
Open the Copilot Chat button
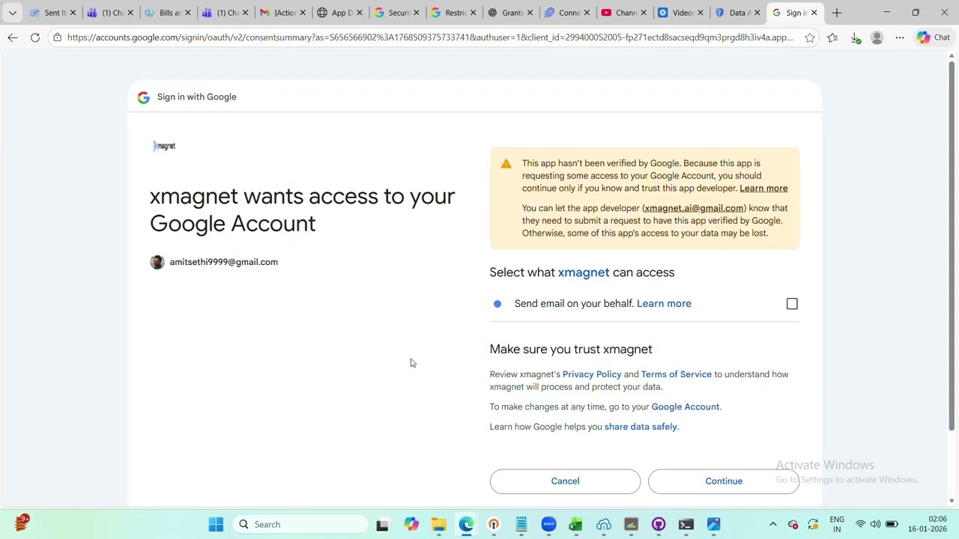point(934,37)
